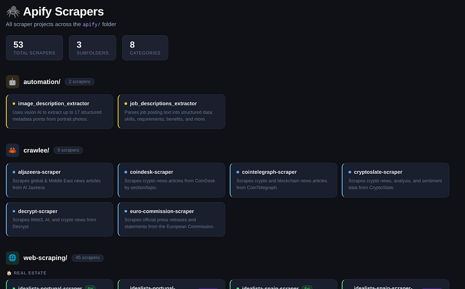Click blue status dot on cryptoslate-scraper
The width and height of the screenshot is (465, 289).
350,172
